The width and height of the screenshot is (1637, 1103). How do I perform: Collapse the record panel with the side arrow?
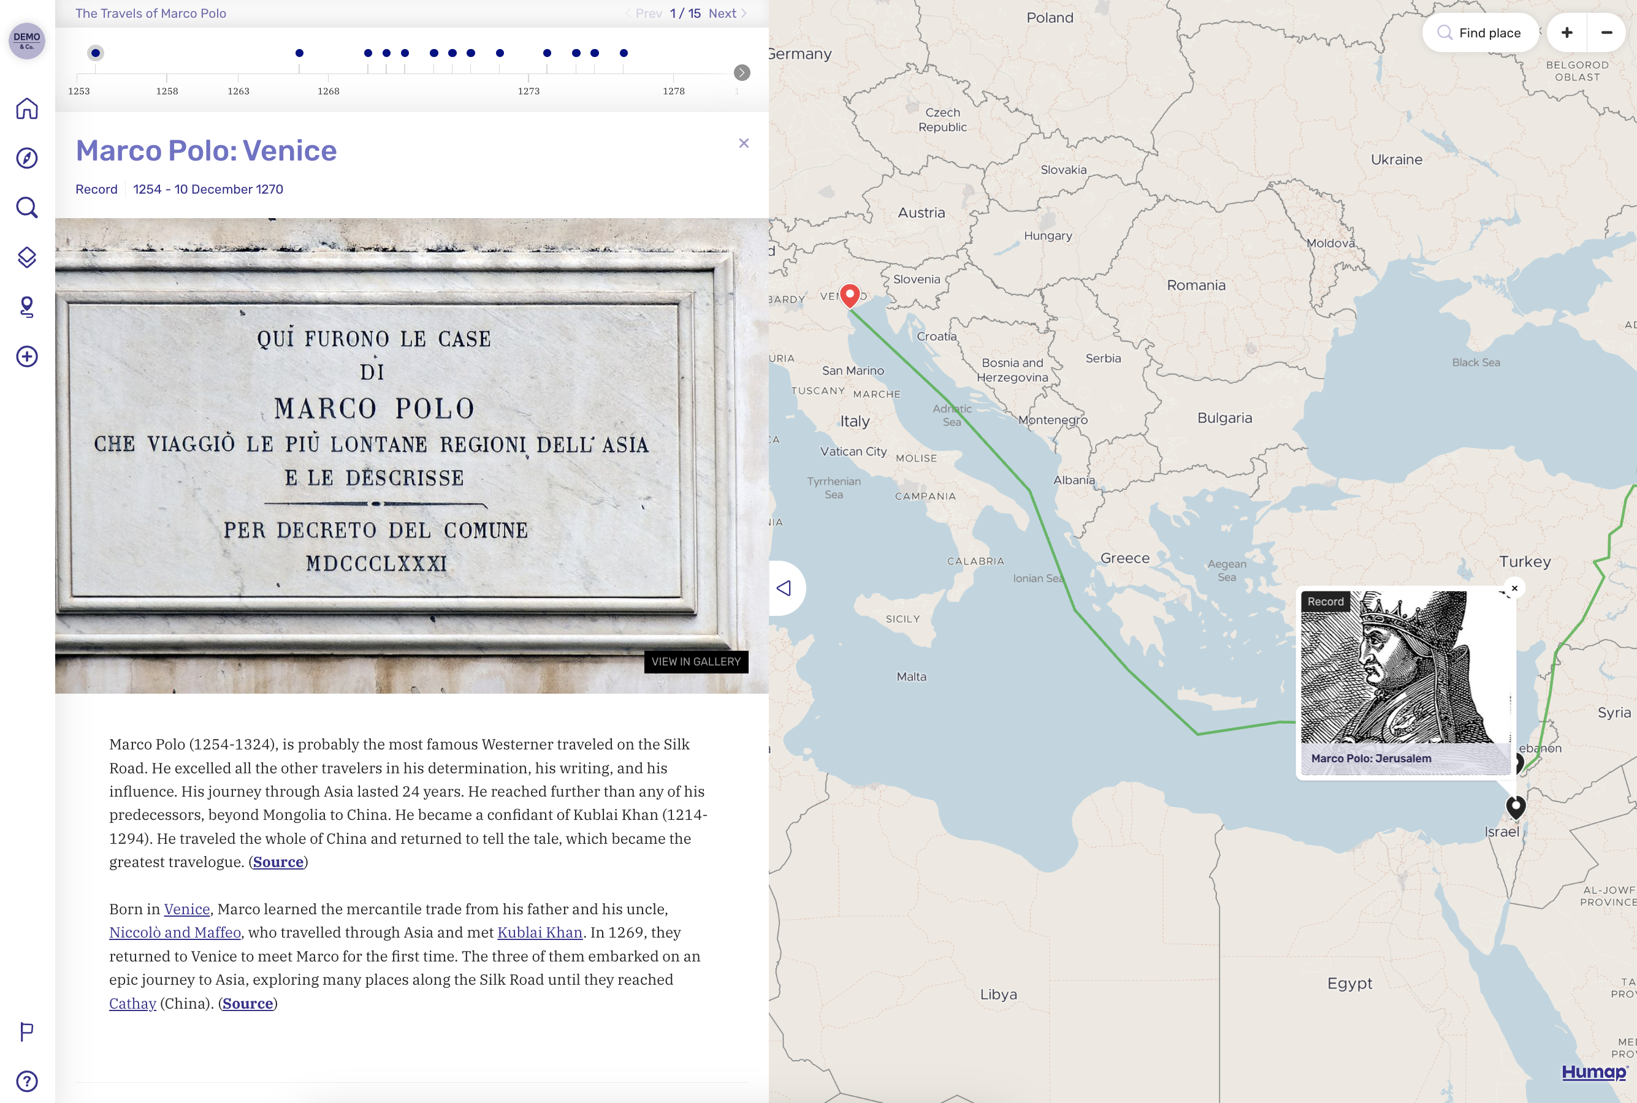784,588
